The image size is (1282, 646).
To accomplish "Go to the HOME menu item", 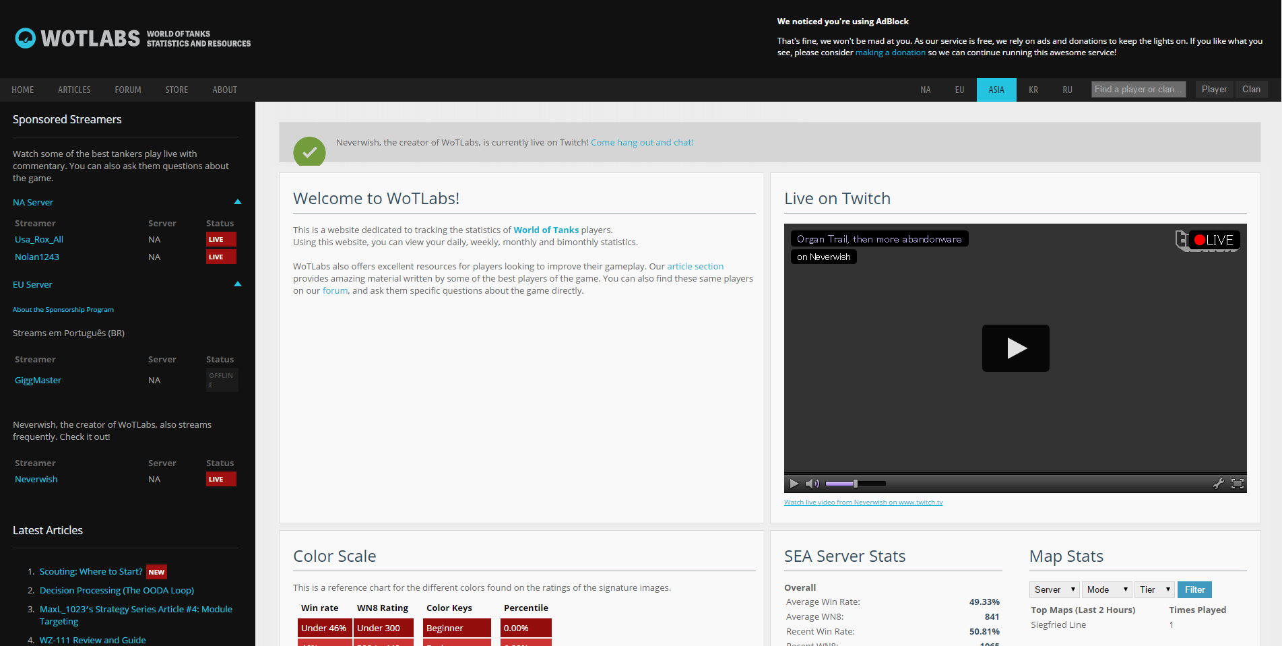I will [22, 90].
